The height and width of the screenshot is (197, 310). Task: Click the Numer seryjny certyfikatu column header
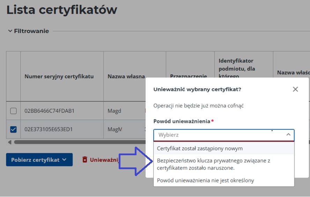[x=59, y=77]
